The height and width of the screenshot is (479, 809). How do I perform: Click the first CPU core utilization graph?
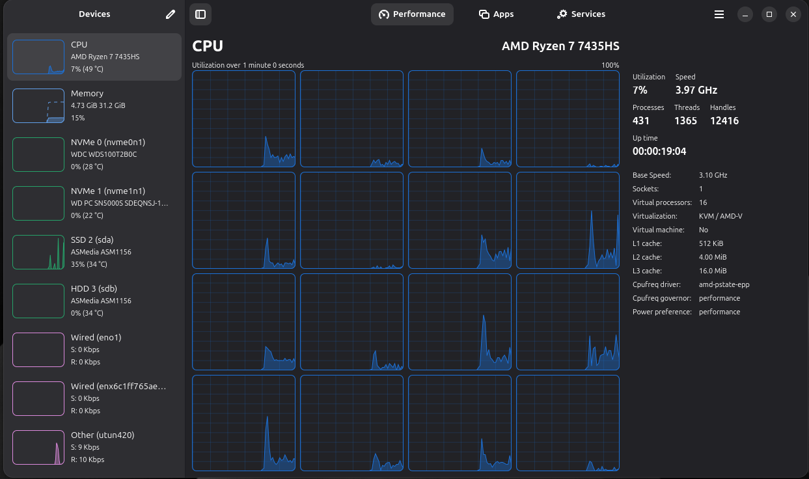click(x=243, y=118)
